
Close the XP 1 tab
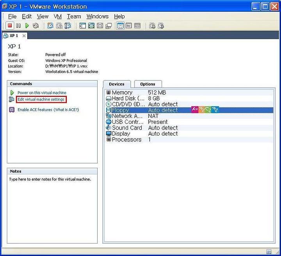(24, 36)
